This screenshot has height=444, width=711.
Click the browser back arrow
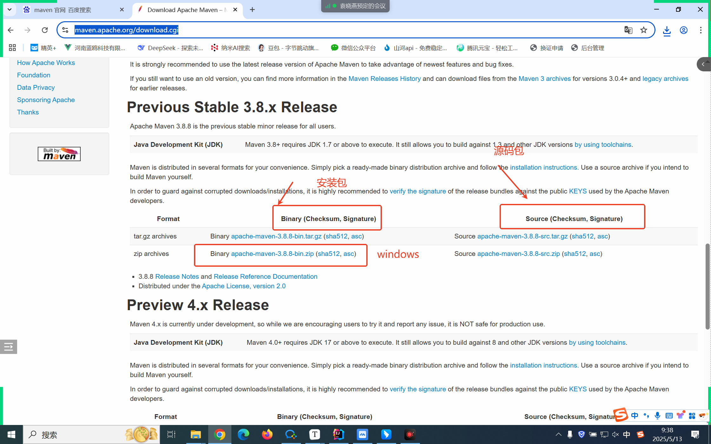(10, 30)
